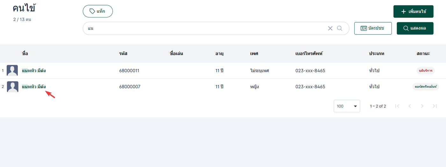446x167 pixels.
Task: Clear the search field with X icon
Action: click(x=330, y=28)
